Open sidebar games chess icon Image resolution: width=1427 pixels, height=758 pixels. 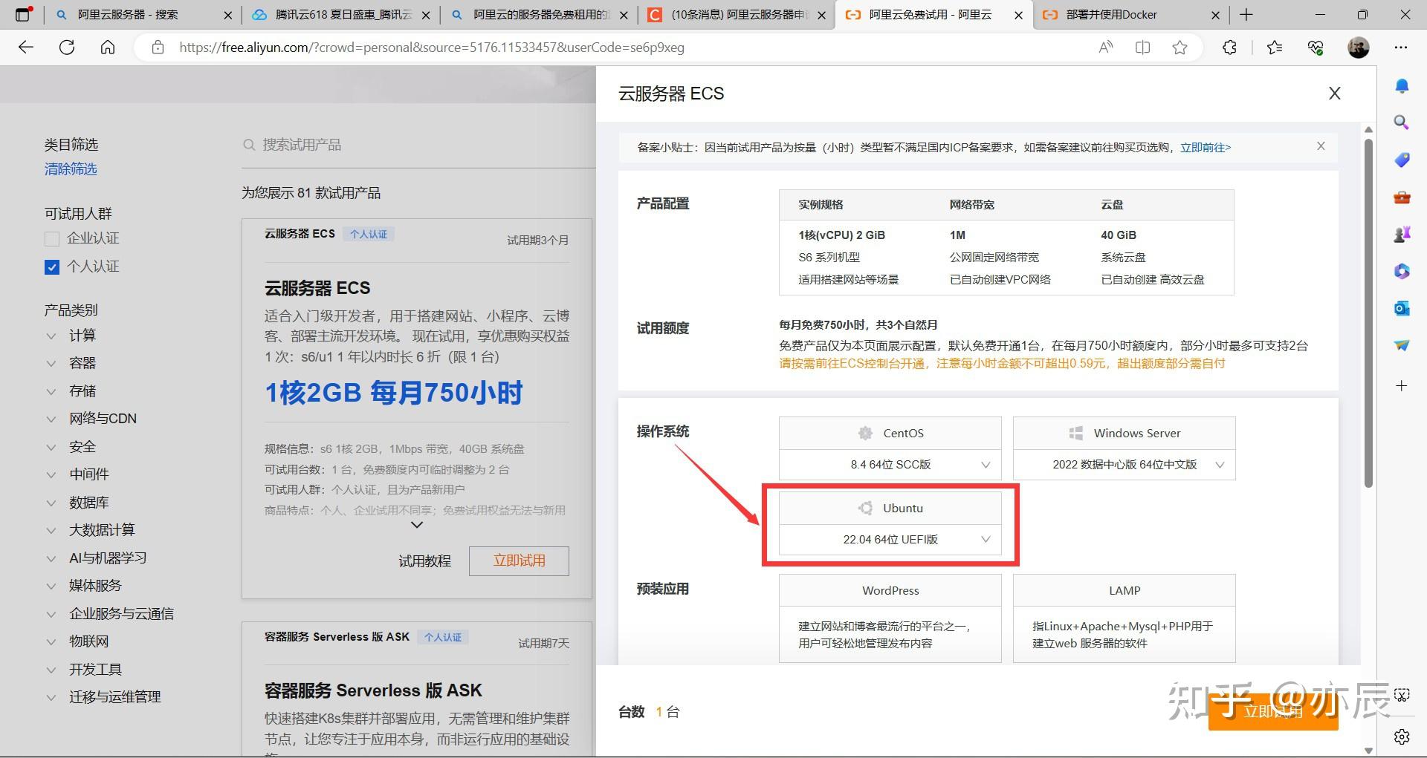tap(1402, 235)
